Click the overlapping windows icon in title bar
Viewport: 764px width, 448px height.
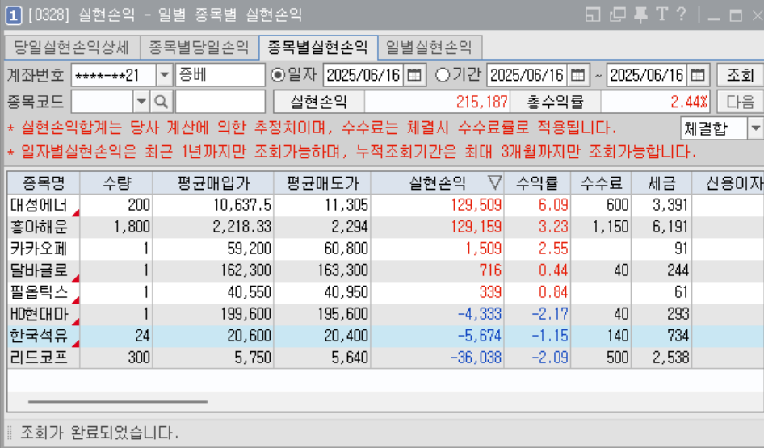point(618,15)
